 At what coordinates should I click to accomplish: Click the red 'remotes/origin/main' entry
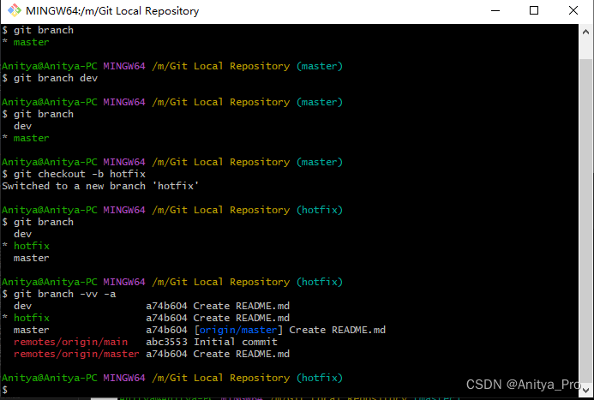71,342
